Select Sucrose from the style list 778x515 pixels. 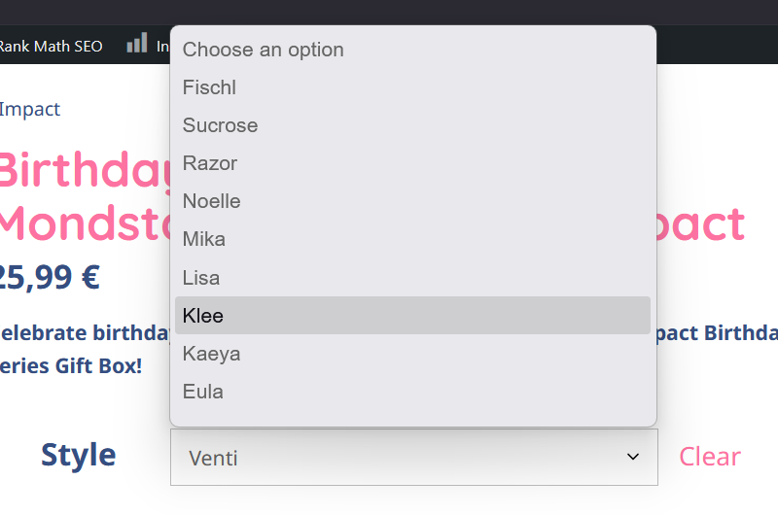point(412,125)
